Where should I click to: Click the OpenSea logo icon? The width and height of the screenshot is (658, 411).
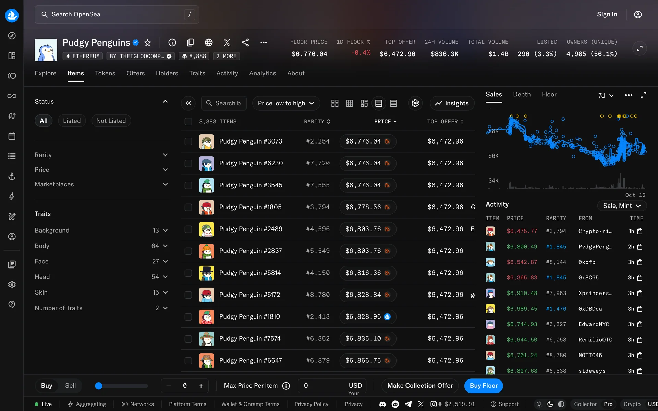click(x=12, y=15)
